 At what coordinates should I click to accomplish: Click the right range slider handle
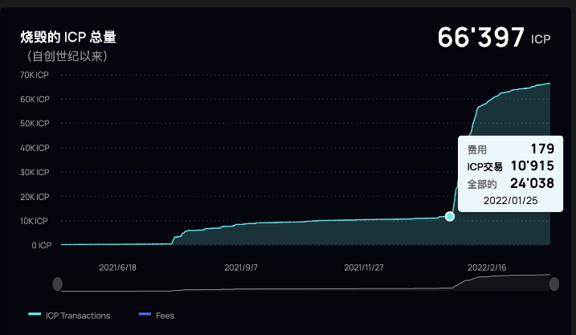(554, 284)
